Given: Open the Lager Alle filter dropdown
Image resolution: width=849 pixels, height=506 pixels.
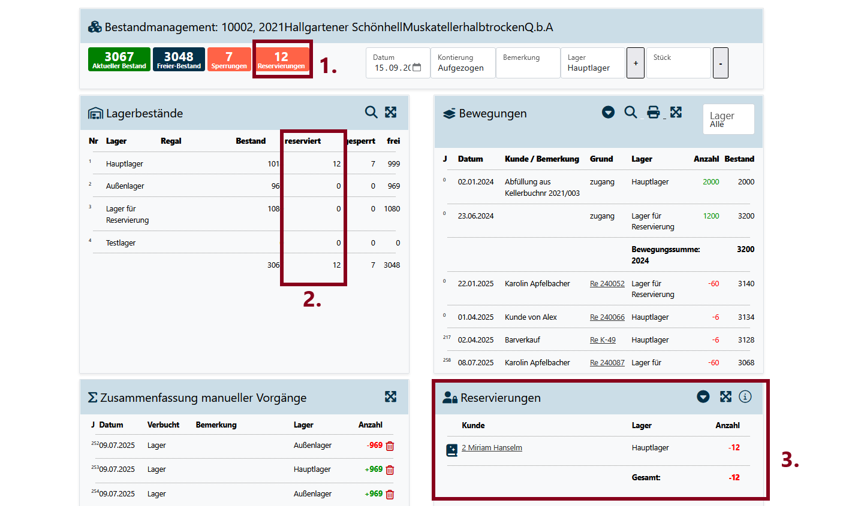Looking at the screenshot, I should (728, 119).
